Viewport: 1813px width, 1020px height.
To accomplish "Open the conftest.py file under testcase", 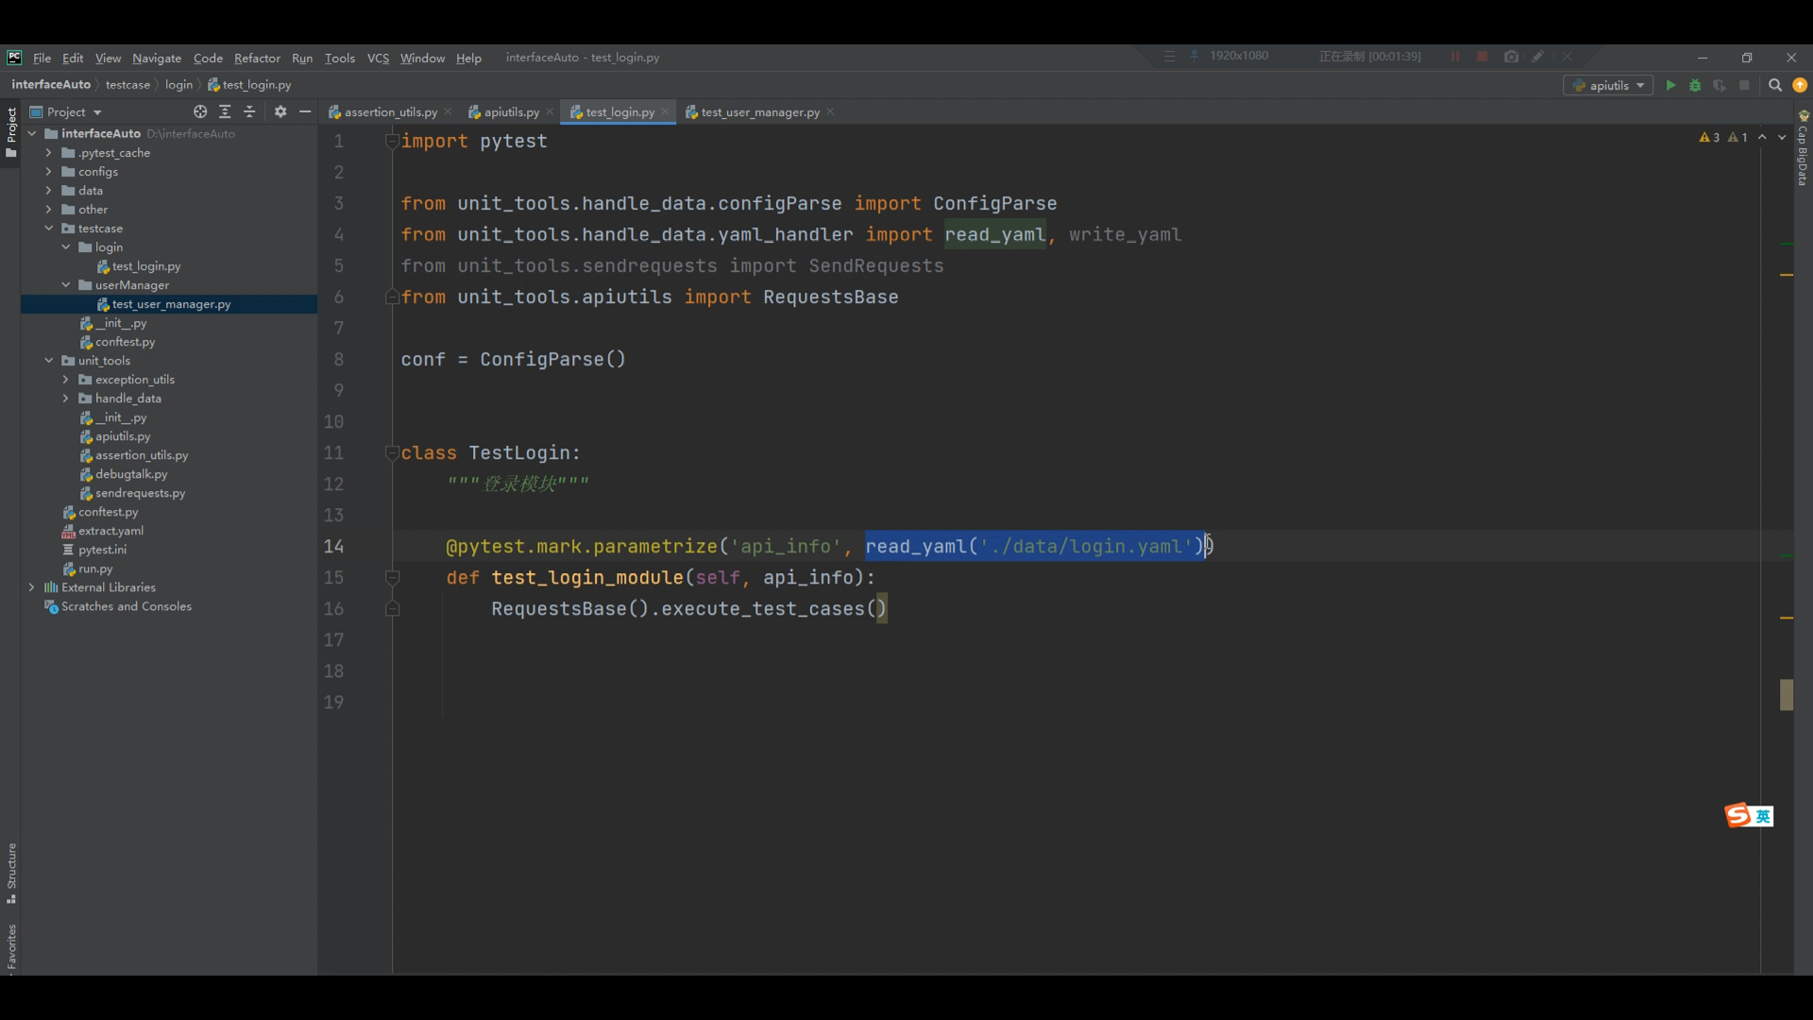I will 125,342.
